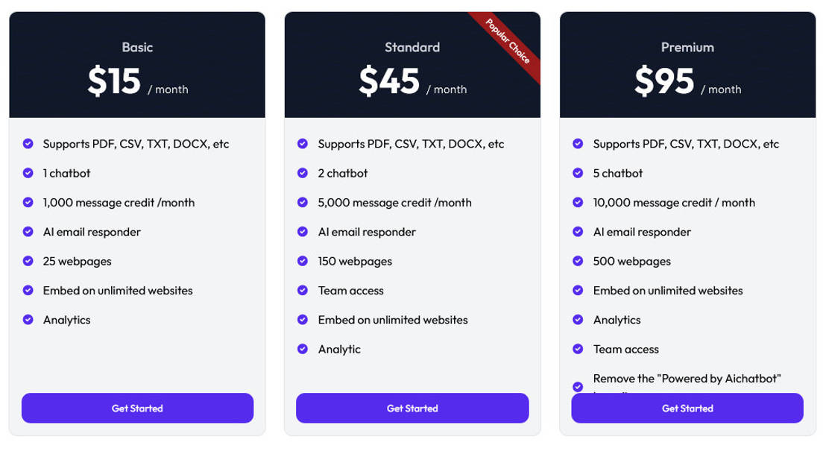Select the "Premium" plan title
826x457 pixels.
click(x=687, y=47)
